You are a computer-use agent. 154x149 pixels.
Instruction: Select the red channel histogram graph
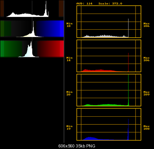tap(109, 56)
